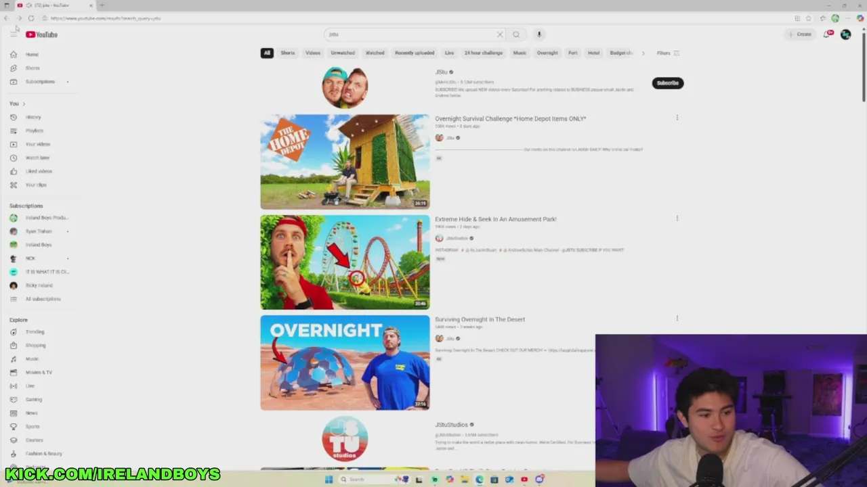
Task: Select the Shorts filter chip
Action: (x=288, y=53)
